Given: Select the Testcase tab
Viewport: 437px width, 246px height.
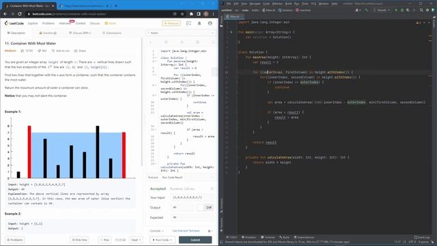Looking at the screenshot, I should 153,178.
